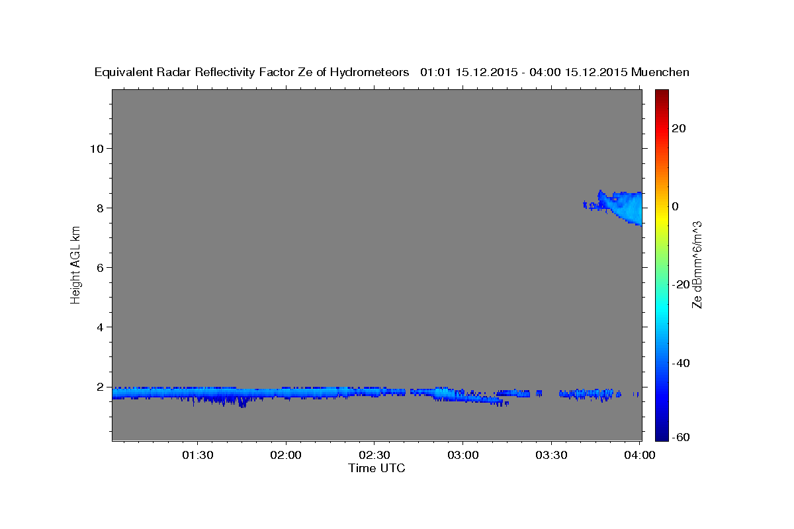Click the 'Time UTC' axis label
The image size is (794, 529).
coord(376,468)
